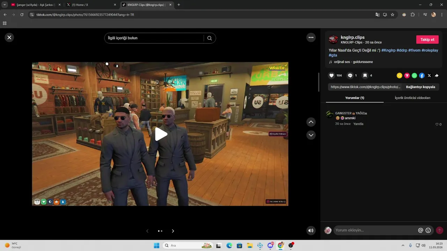The image size is (447, 251).
Task: Click the second photo dot indicator
Action: tap(161, 231)
